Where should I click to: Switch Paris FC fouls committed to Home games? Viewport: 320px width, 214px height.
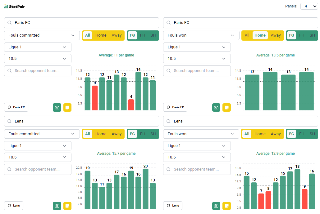click(101, 35)
